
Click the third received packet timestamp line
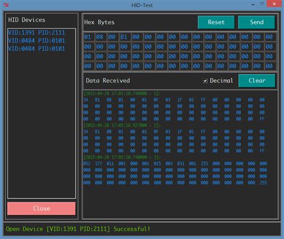pos(122,157)
